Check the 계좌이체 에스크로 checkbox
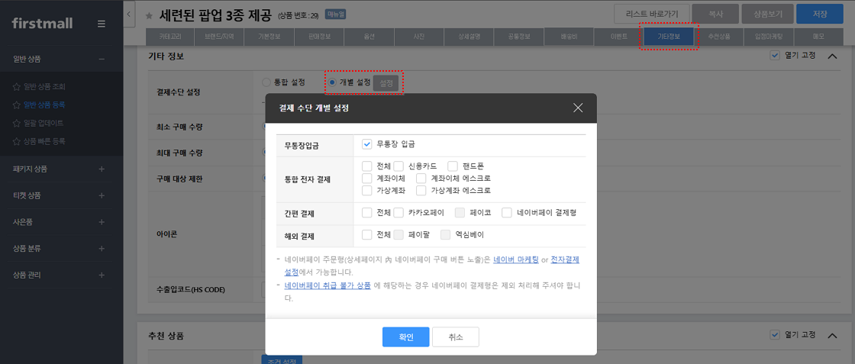 pyautogui.click(x=421, y=179)
